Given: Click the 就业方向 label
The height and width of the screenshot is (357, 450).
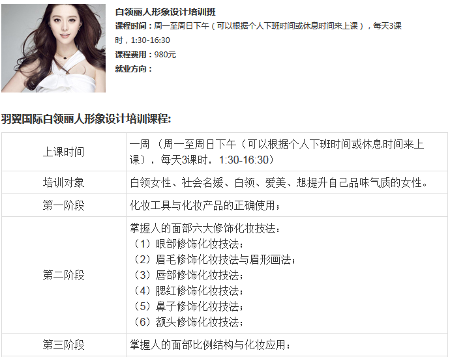Looking at the screenshot, I should [131, 69].
